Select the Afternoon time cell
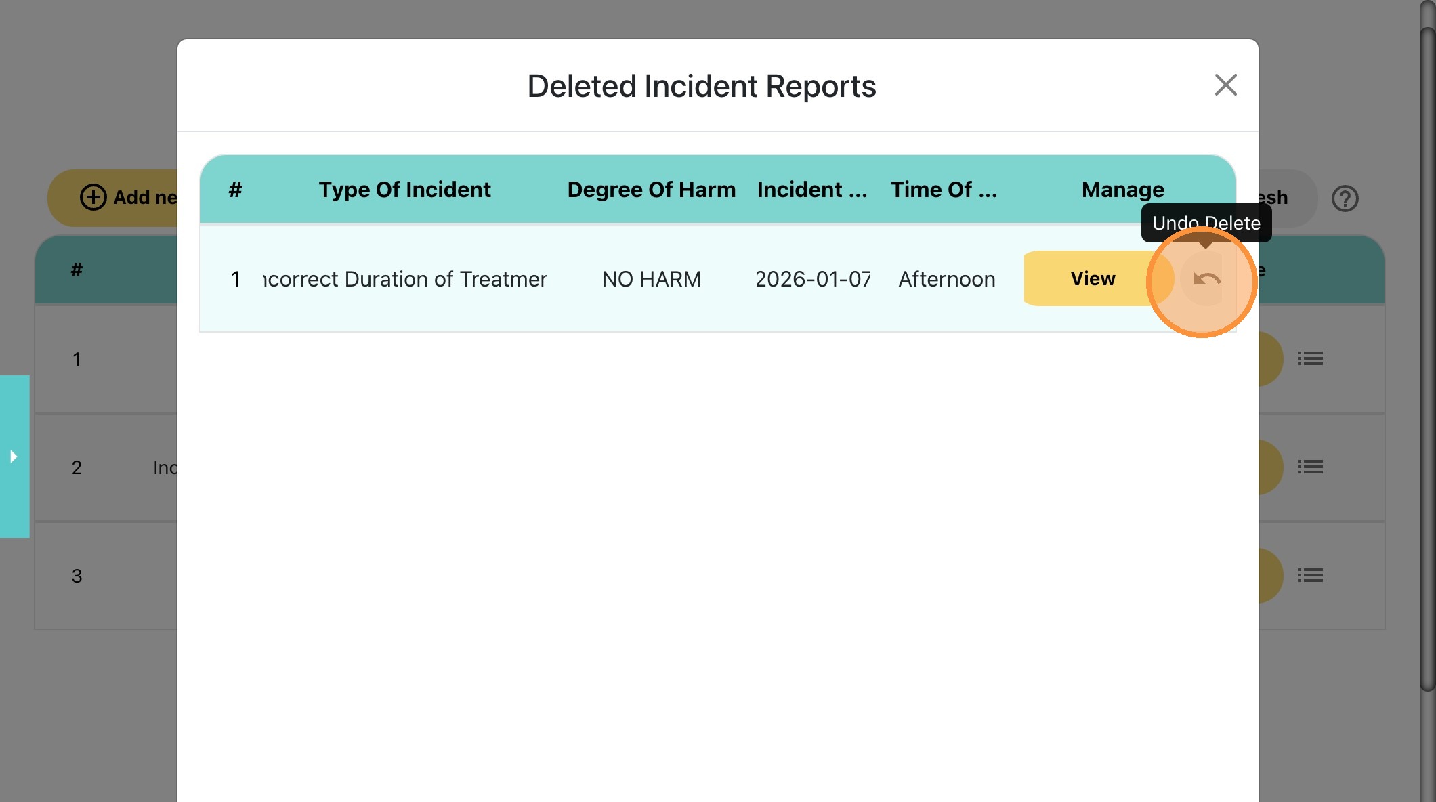1436x802 pixels. pos(946,279)
